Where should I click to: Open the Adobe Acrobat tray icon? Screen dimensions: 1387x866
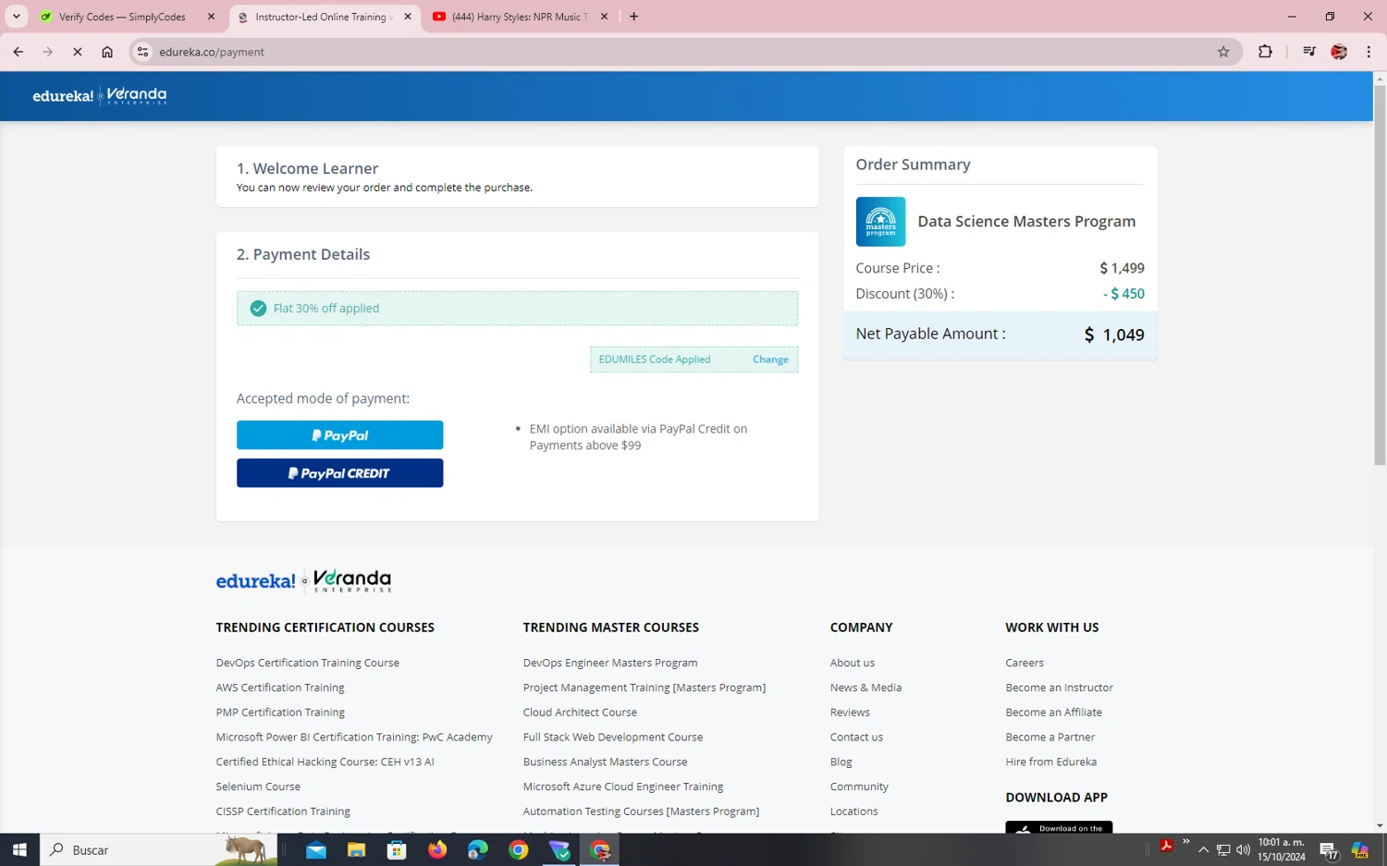[x=1167, y=846]
